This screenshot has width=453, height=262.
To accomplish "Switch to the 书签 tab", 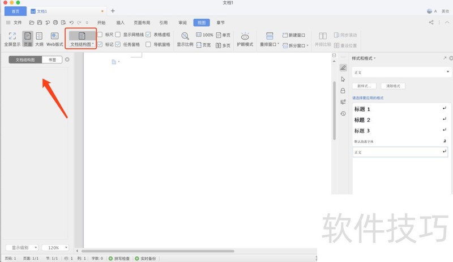I will [x=52, y=59].
